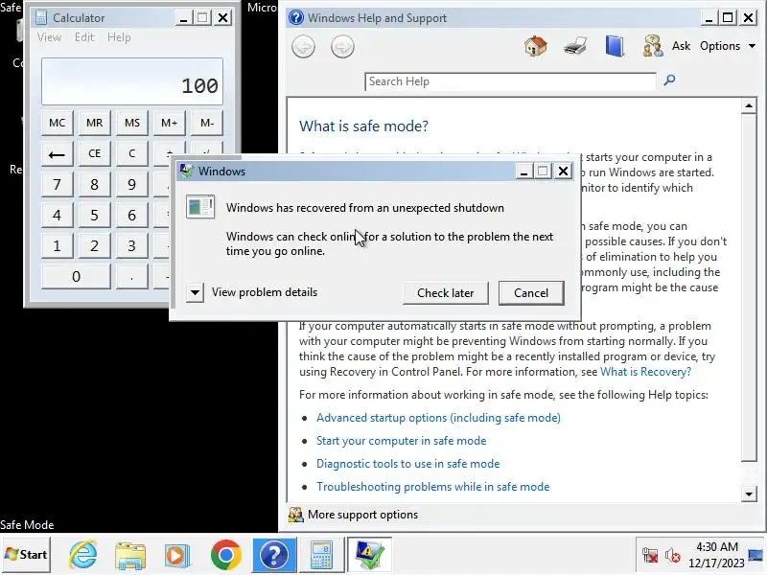The image size is (767, 575).
Task: Open Troubleshooting problems while in safe mode
Action: [433, 487]
